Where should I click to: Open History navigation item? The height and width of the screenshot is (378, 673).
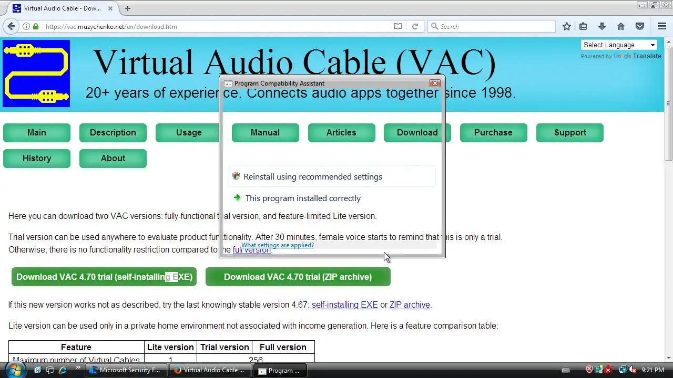[37, 159]
